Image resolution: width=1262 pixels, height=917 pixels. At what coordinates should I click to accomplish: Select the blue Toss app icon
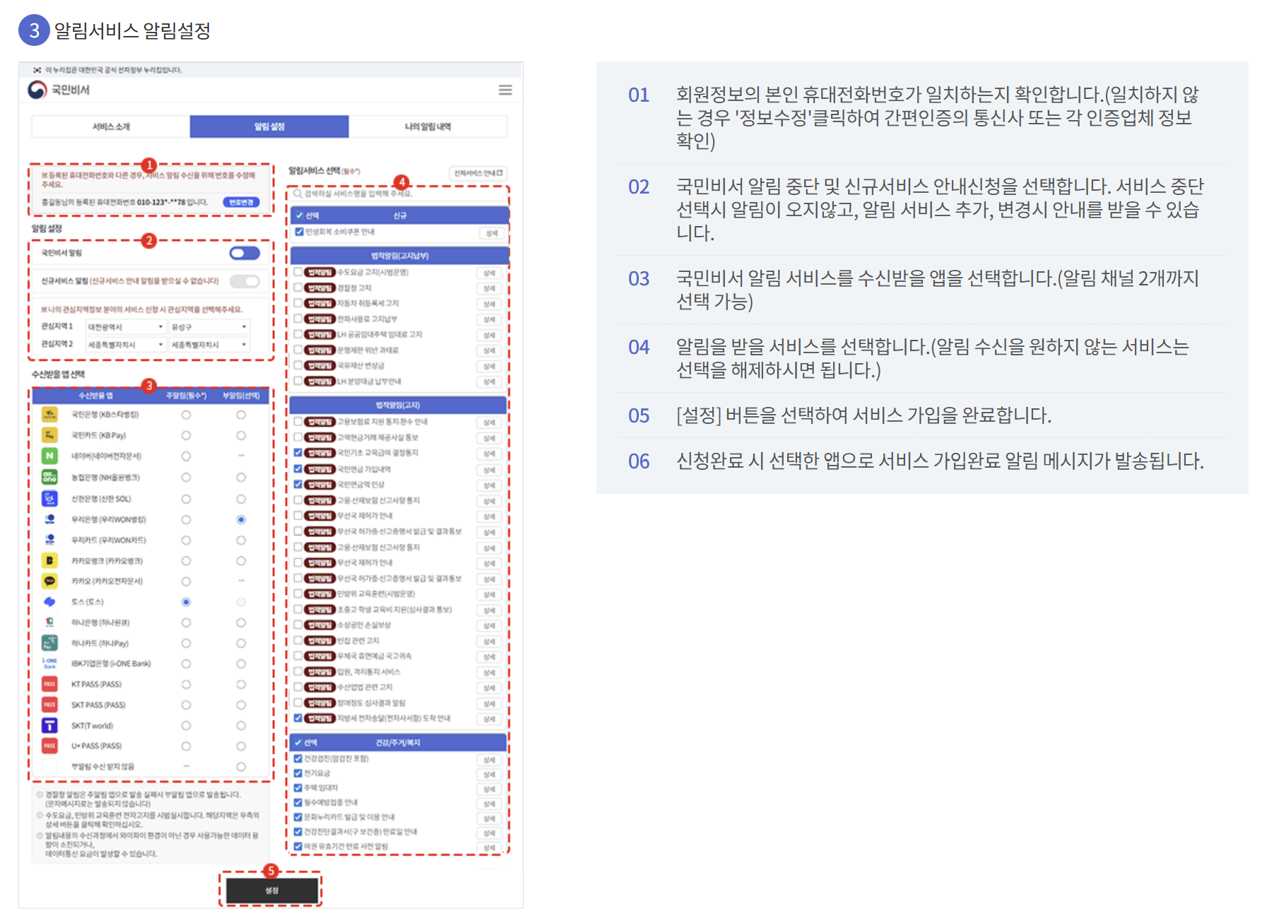coord(49,603)
